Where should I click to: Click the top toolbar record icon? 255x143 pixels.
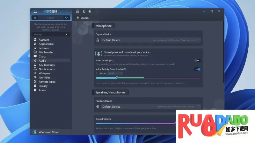coord(77,11)
